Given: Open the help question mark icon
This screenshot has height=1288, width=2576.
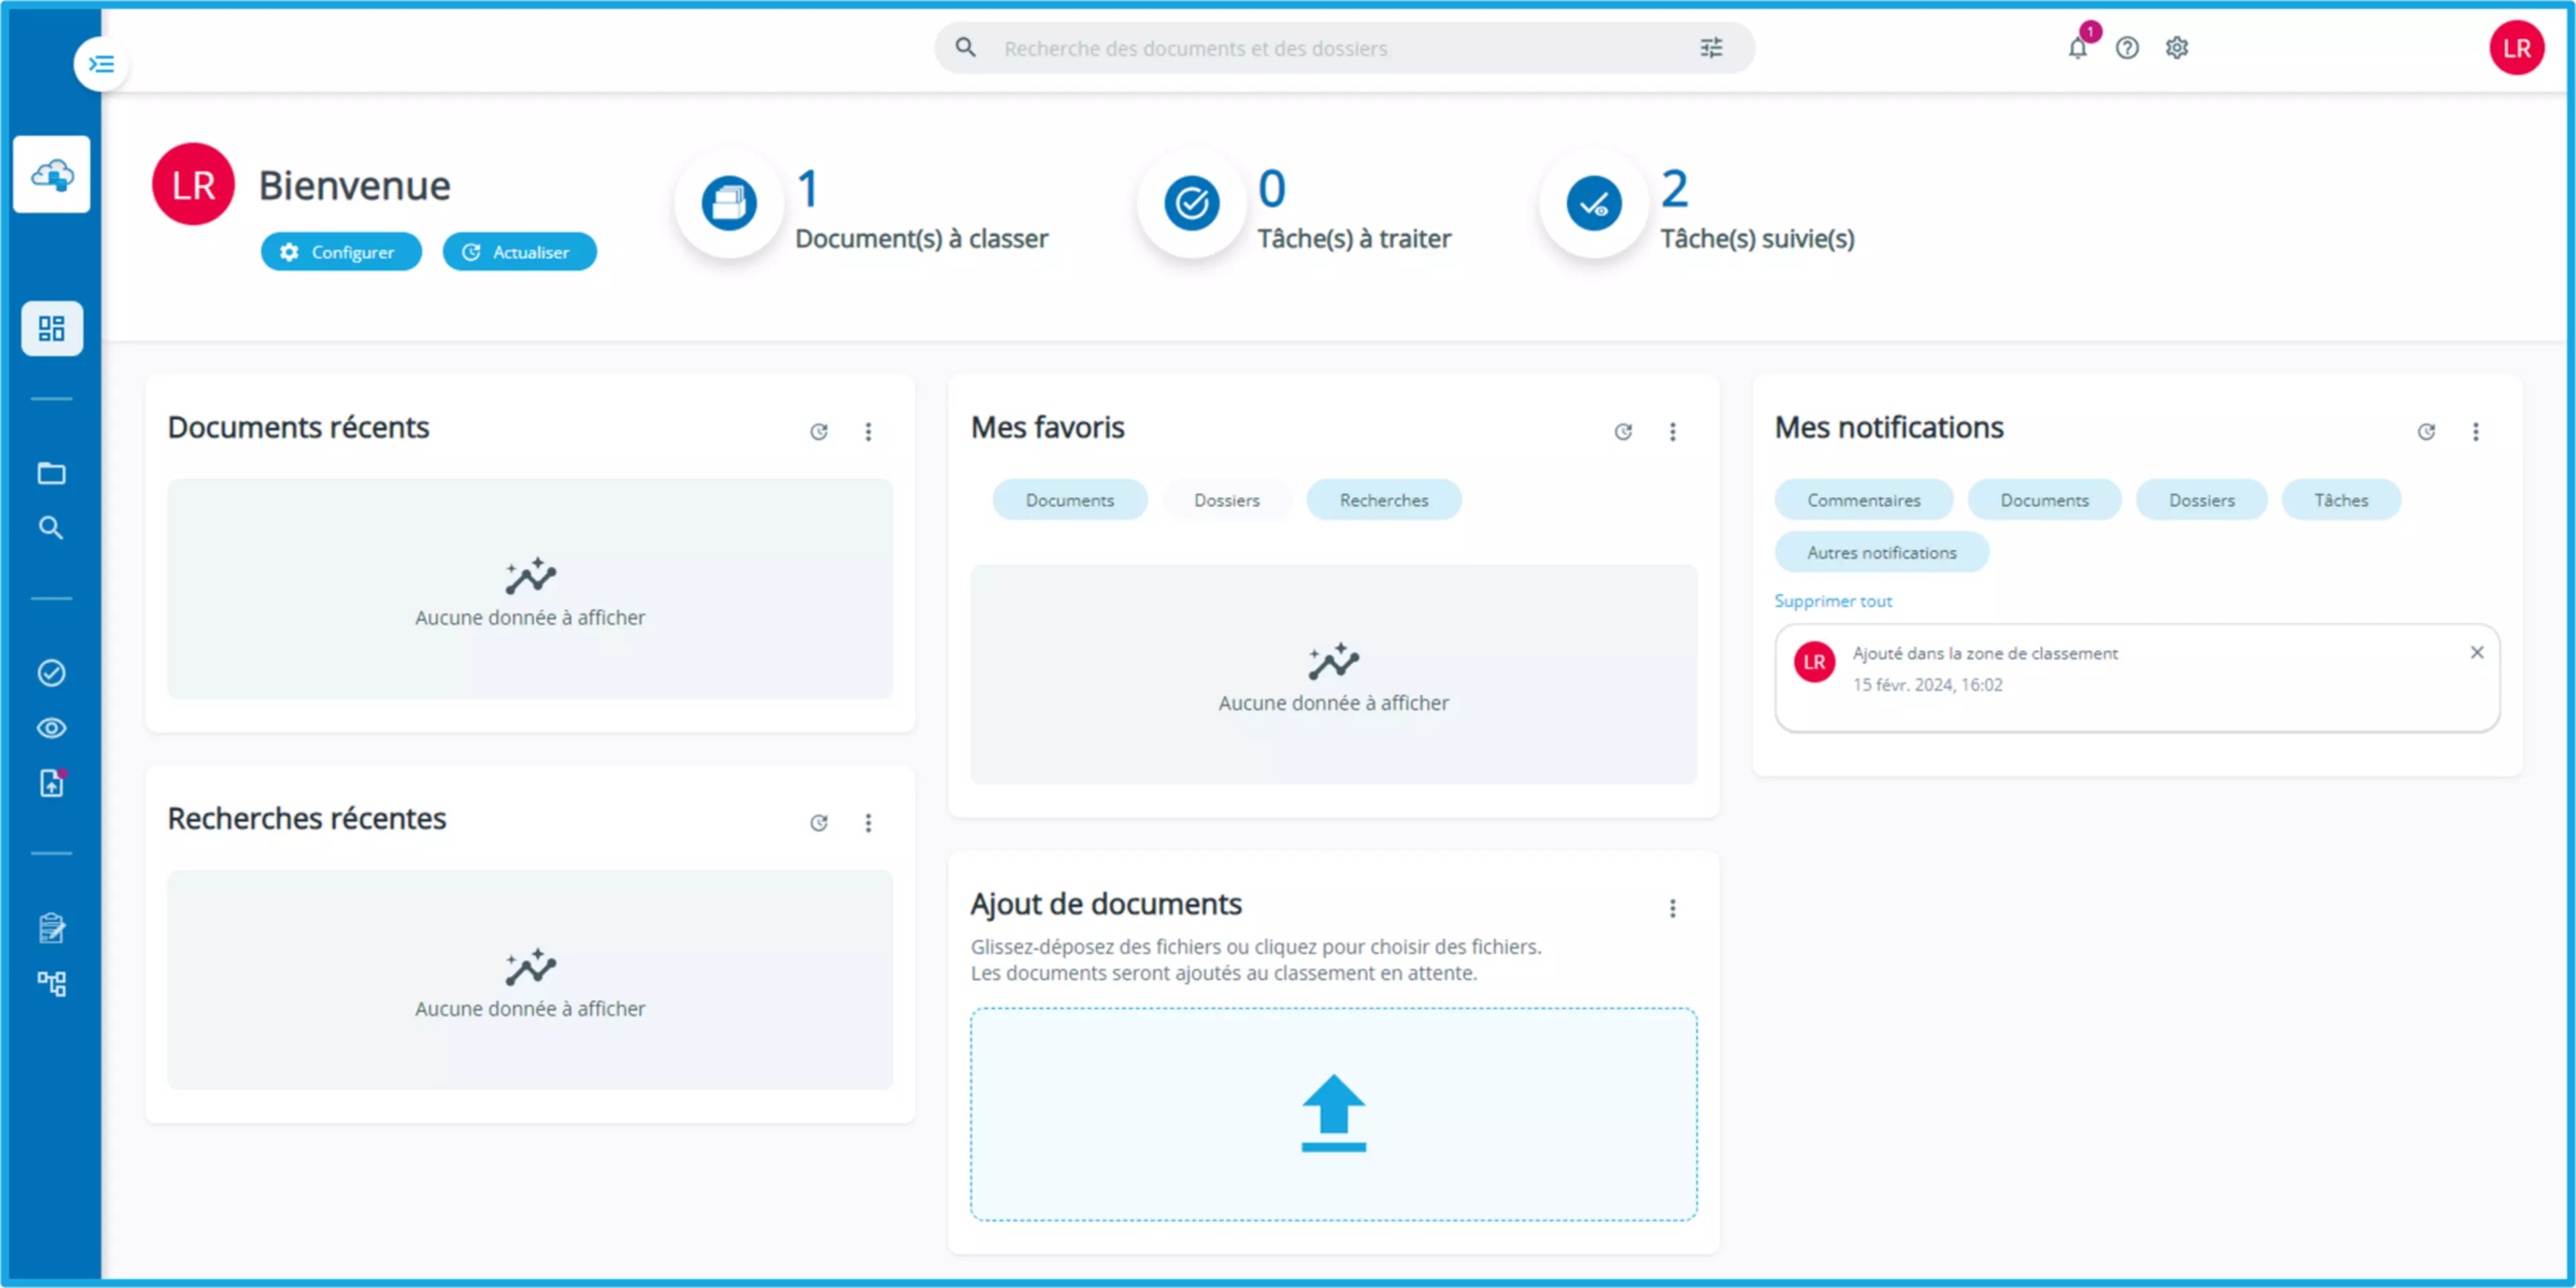Looking at the screenshot, I should (x=2127, y=47).
